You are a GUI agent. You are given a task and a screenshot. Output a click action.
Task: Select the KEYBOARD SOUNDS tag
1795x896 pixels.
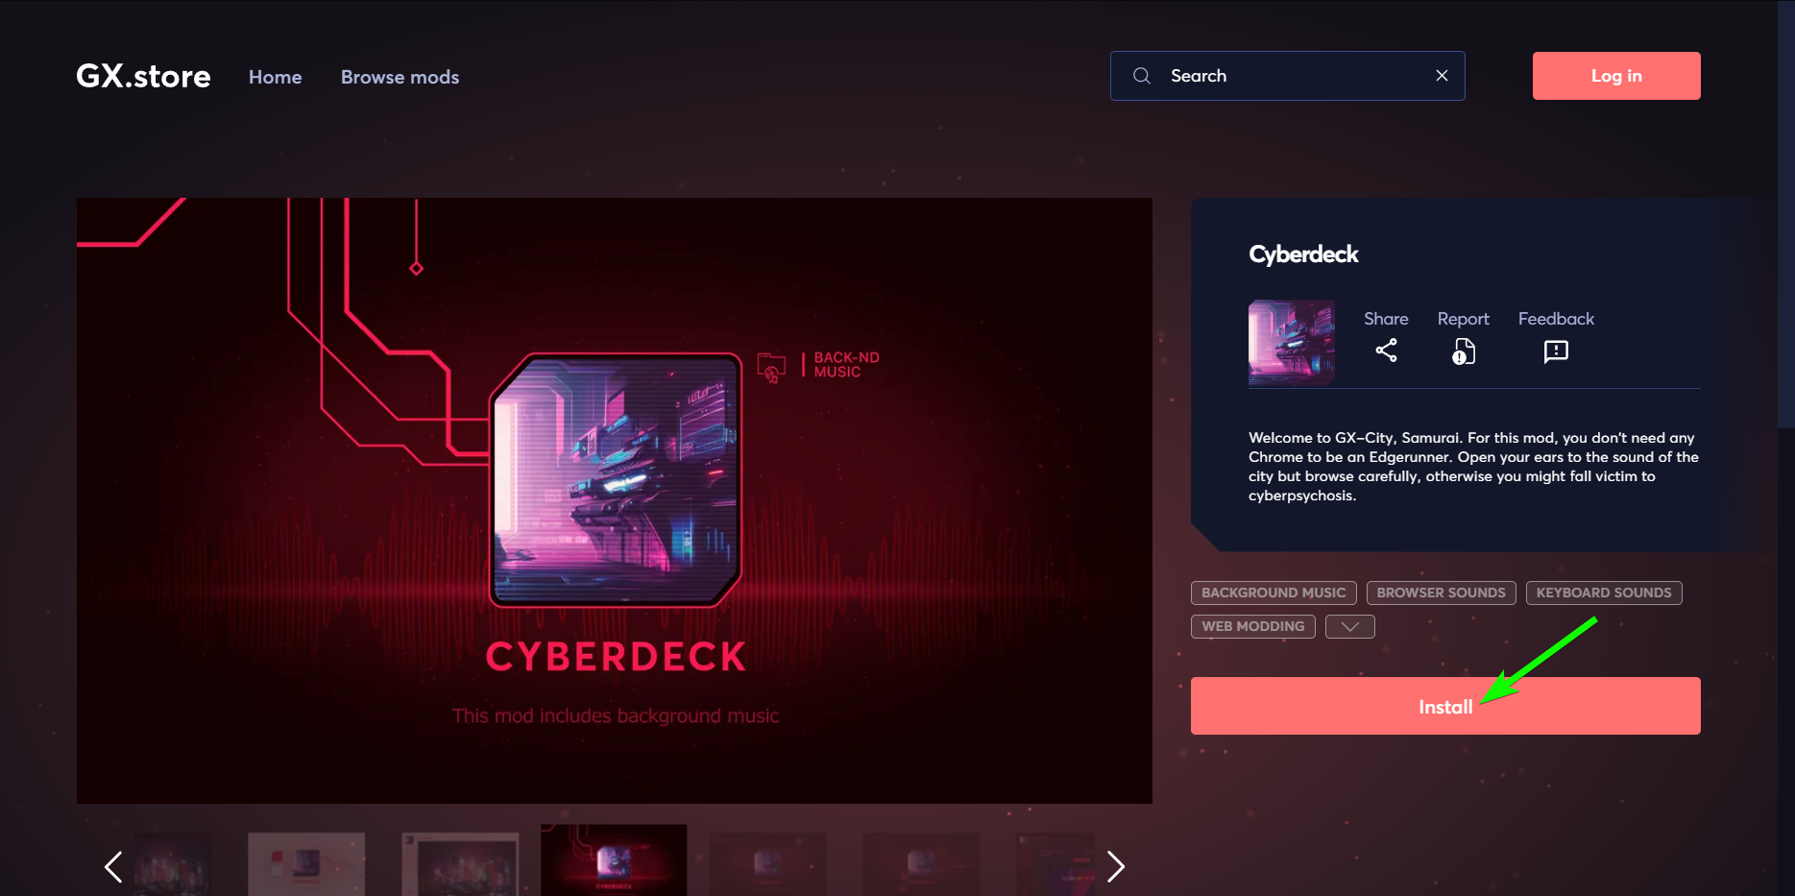(1604, 593)
